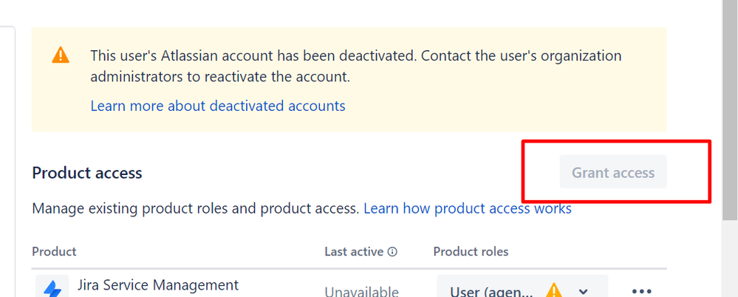
Task: Click the Product column header
Action: point(54,251)
